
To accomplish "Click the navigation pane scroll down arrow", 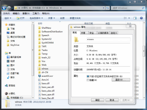I will 33,98.
